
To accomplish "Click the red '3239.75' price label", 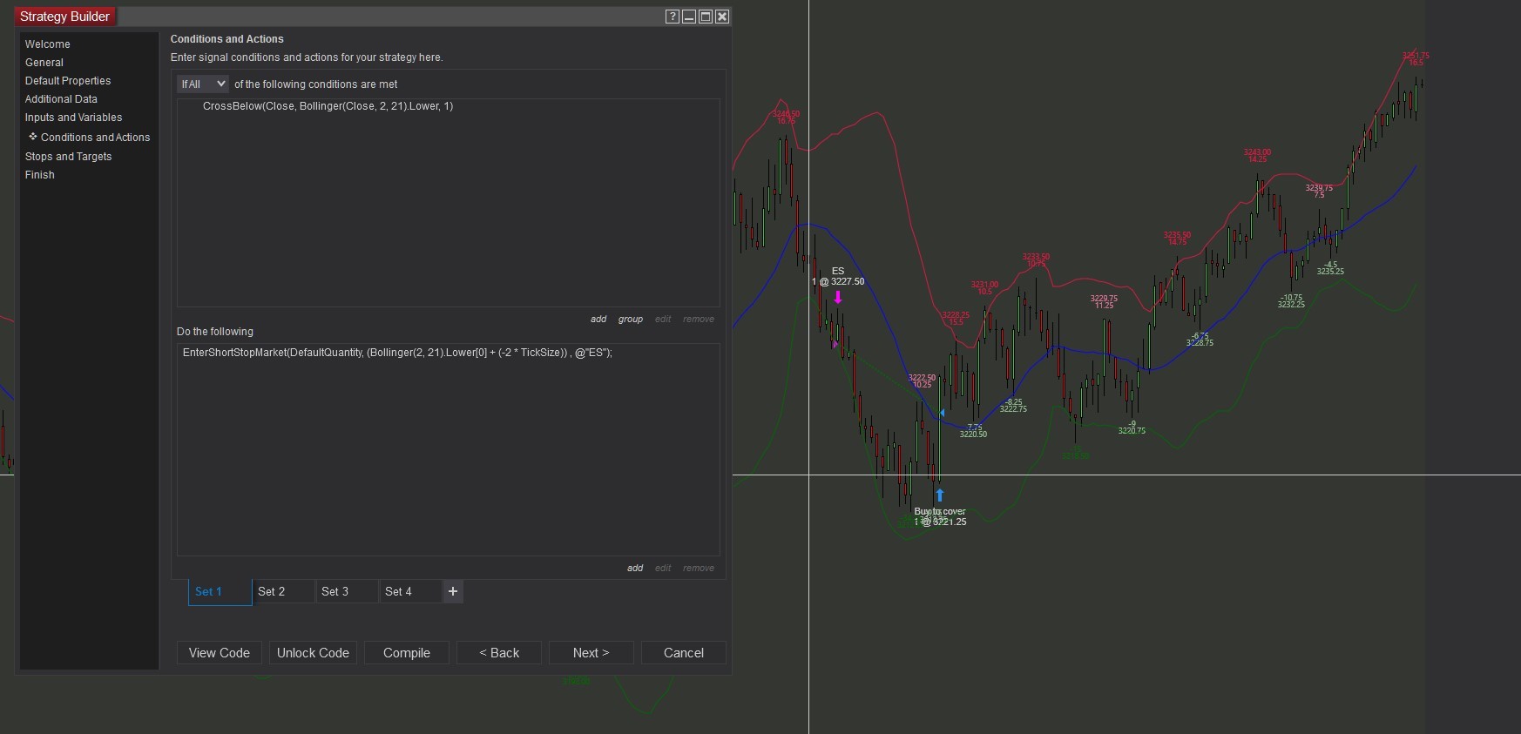I will point(1319,188).
